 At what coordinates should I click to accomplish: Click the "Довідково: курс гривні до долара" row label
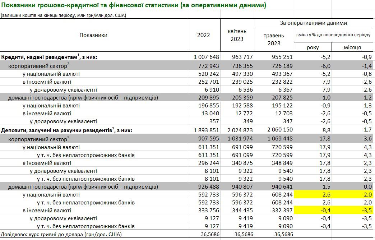(61, 234)
